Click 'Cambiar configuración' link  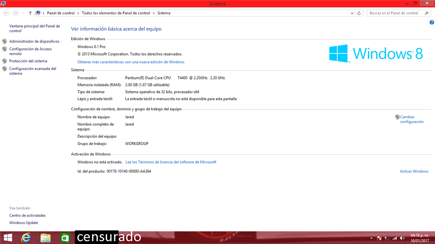coord(412,119)
